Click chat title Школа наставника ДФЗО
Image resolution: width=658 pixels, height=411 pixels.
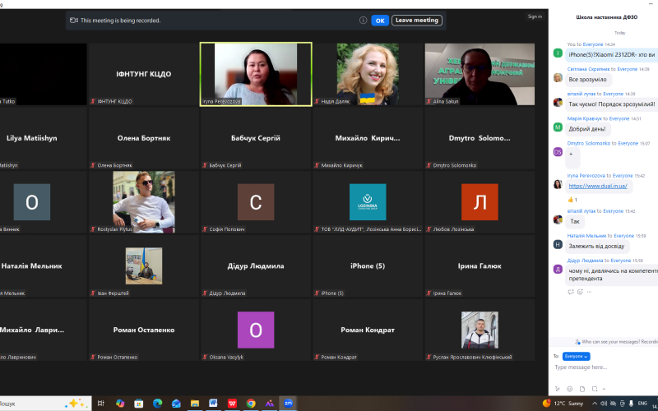click(x=606, y=17)
